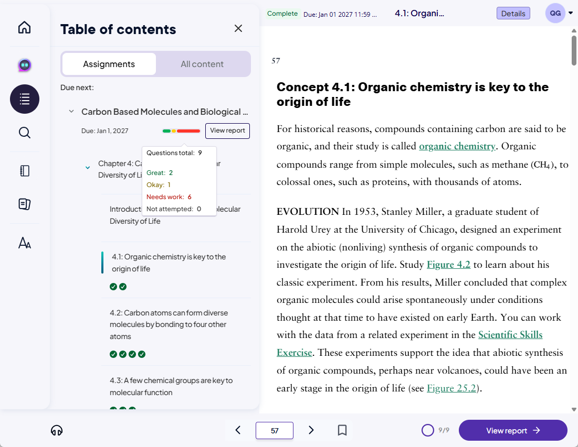Close the Table of contents panel

(x=238, y=28)
